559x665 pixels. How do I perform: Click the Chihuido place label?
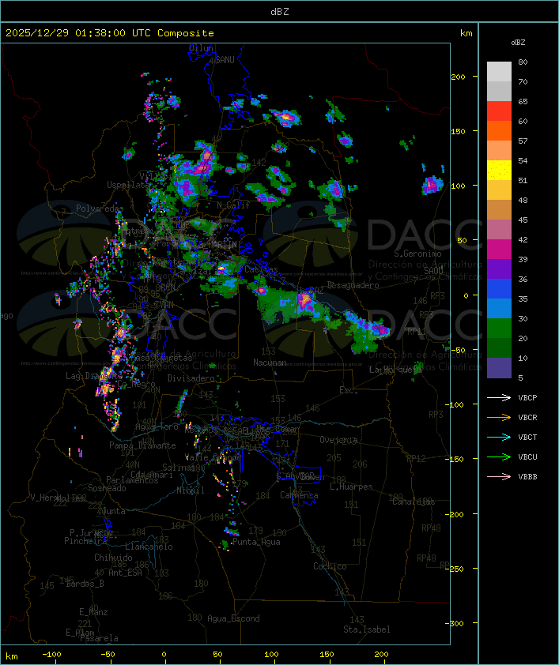coord(113,558)
